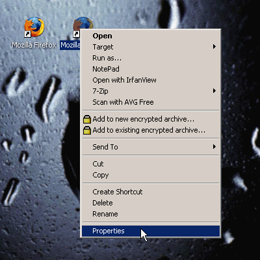The height and width of the screenshot is (260, 260).
Task: Open Properties for the shortcut
Action: point(151,231)
